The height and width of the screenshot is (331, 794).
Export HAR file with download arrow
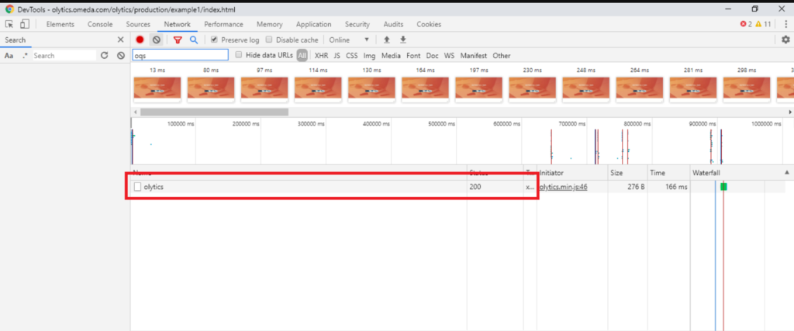402,40
